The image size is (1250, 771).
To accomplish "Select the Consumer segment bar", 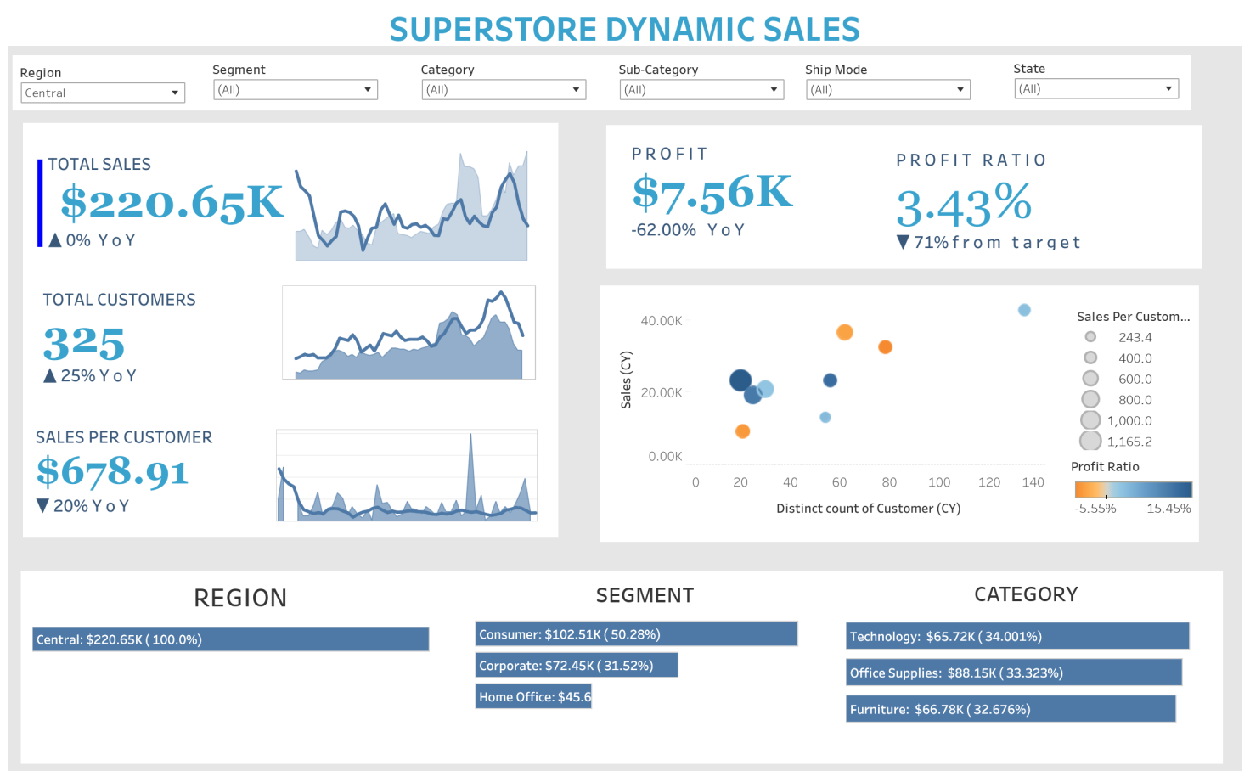I will coord(636,634).
